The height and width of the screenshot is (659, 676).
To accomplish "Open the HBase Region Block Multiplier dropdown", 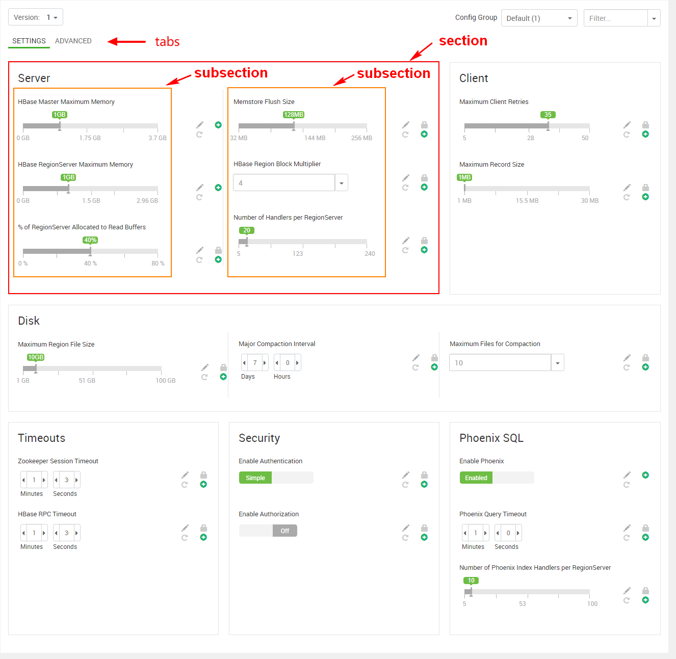I will click(341, 183).
